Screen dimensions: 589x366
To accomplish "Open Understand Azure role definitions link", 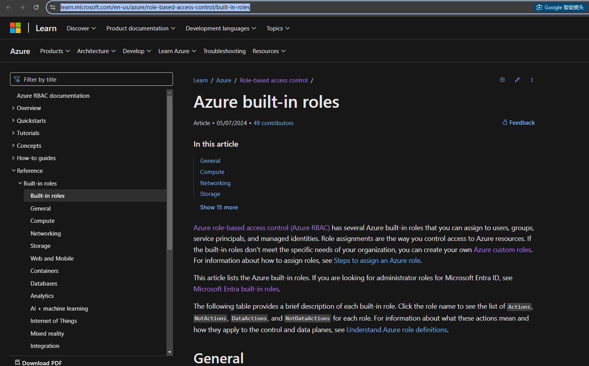I will [397, 330].
